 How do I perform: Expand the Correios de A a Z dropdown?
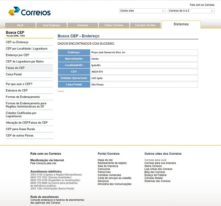pos(191,11)
